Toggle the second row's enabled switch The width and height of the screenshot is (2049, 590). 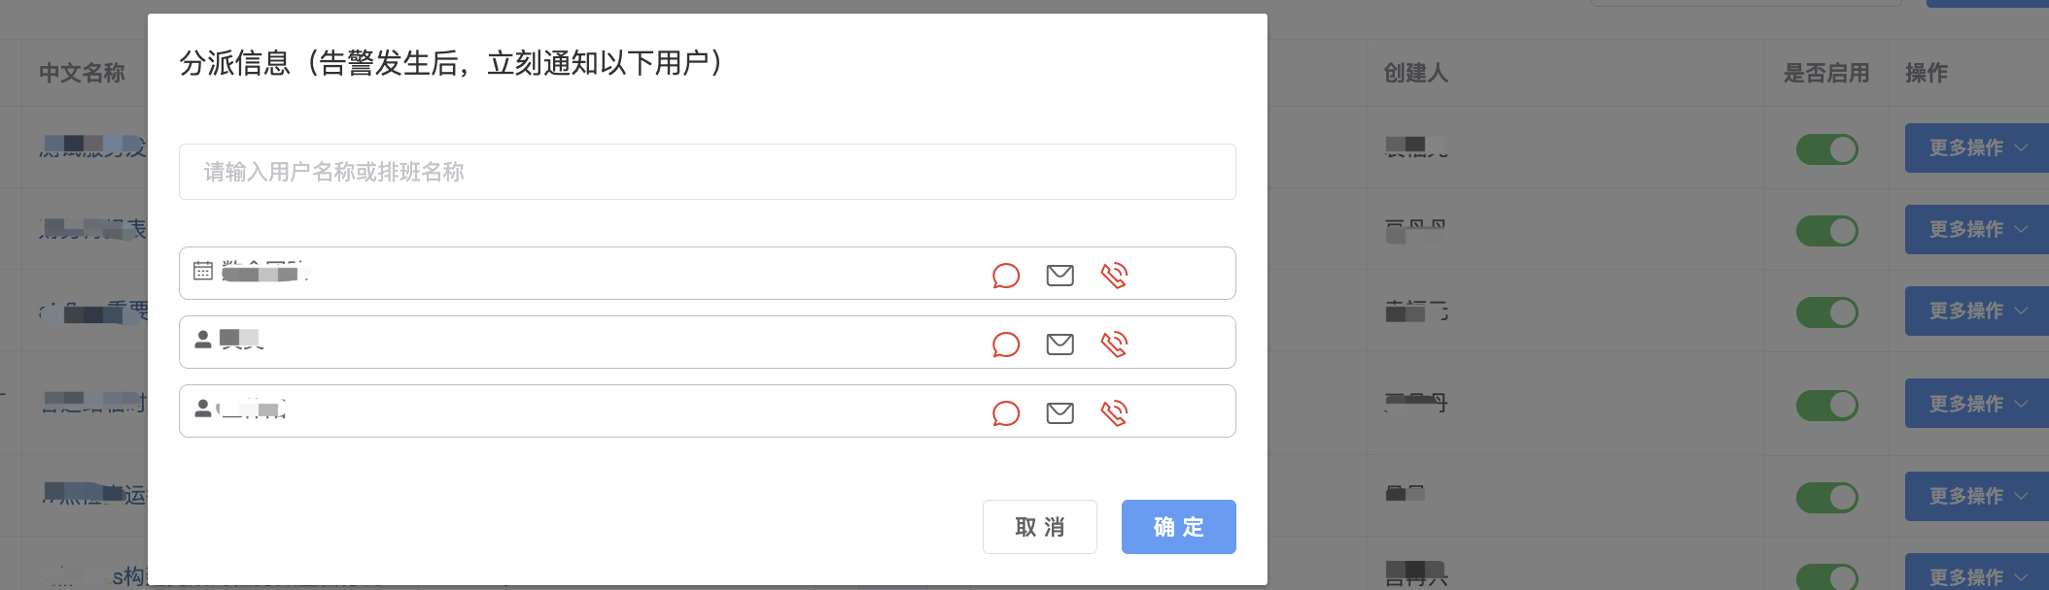[x=1826, y=230]
